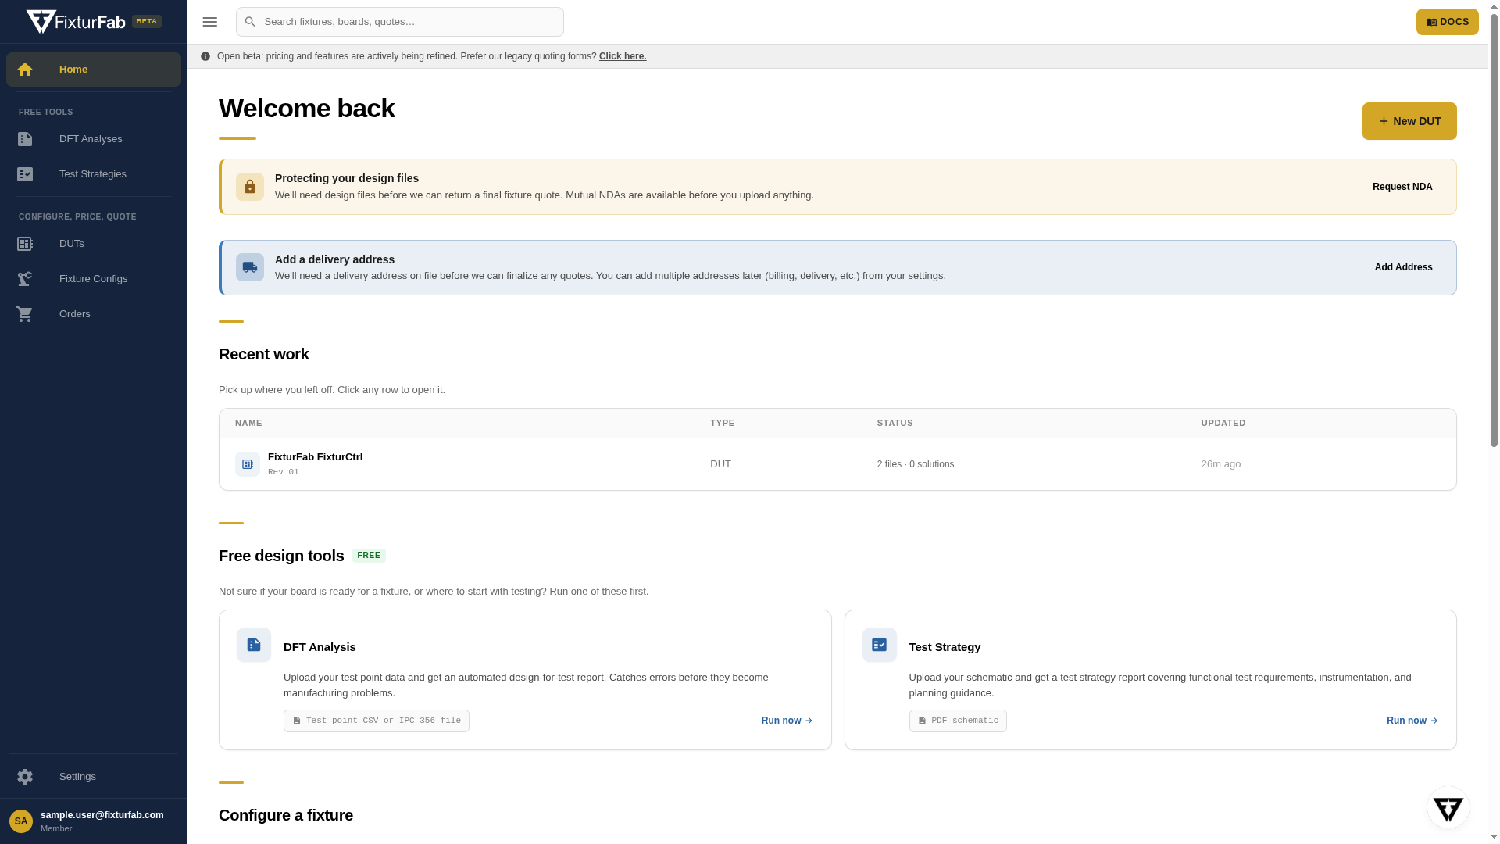Open the DOCS button
1500x844 pixels.
pos(1447,22)
